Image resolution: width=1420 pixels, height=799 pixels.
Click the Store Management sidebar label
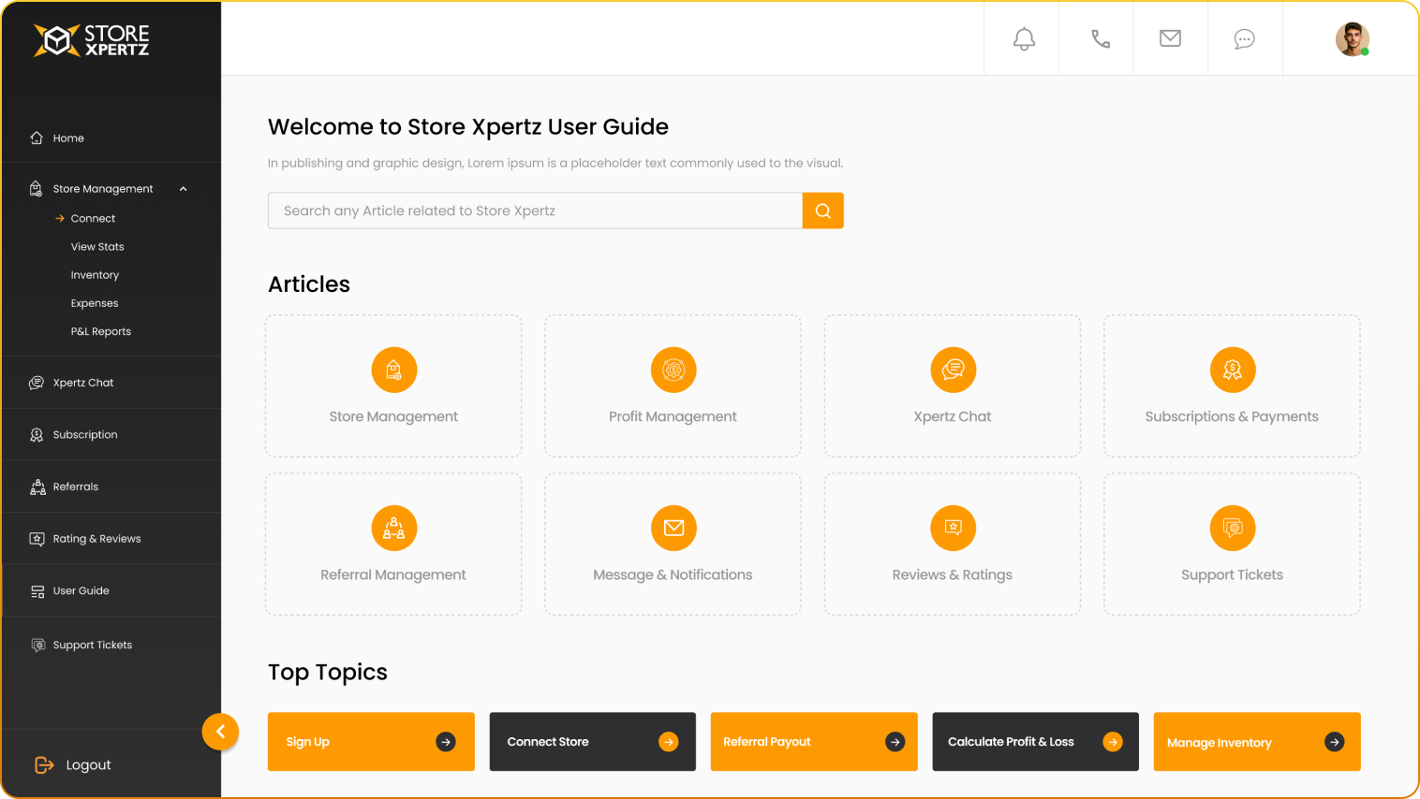point(103,189)
